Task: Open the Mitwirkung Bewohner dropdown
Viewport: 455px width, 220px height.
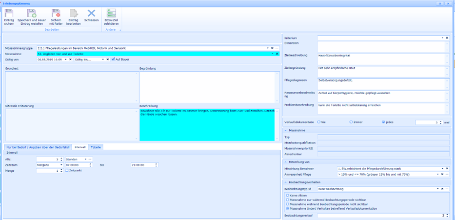Action: click(442, 168)
